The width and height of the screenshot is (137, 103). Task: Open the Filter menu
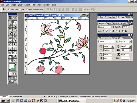pos(33,5)
